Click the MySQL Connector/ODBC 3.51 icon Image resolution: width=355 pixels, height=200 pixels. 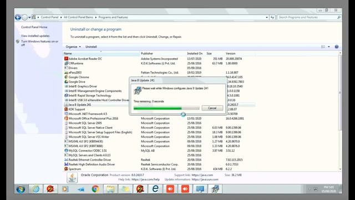(66, 151)
